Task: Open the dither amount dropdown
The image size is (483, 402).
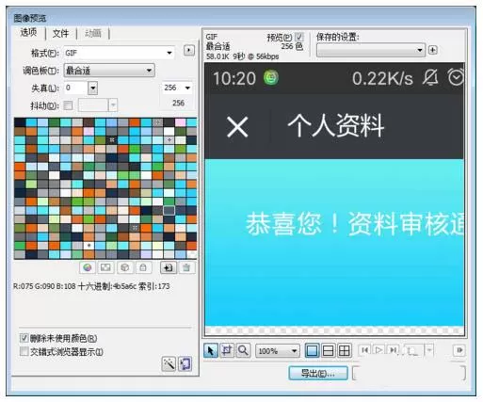Action: point(113,105)
